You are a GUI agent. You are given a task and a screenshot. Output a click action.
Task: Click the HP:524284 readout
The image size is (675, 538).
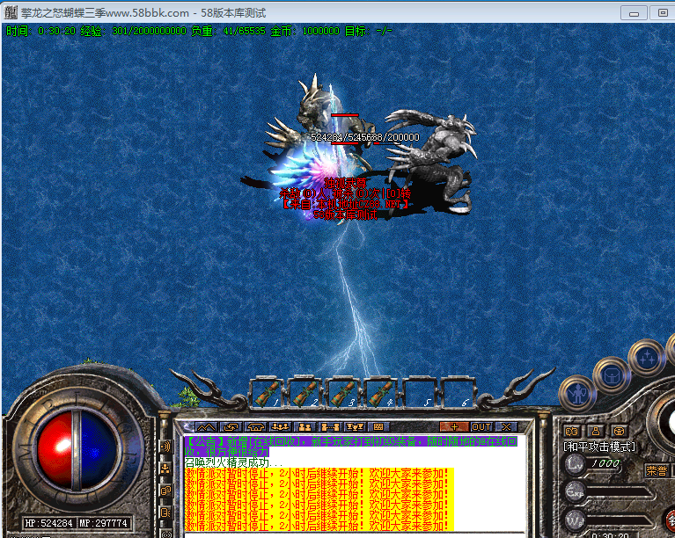[x=48, y=523]
